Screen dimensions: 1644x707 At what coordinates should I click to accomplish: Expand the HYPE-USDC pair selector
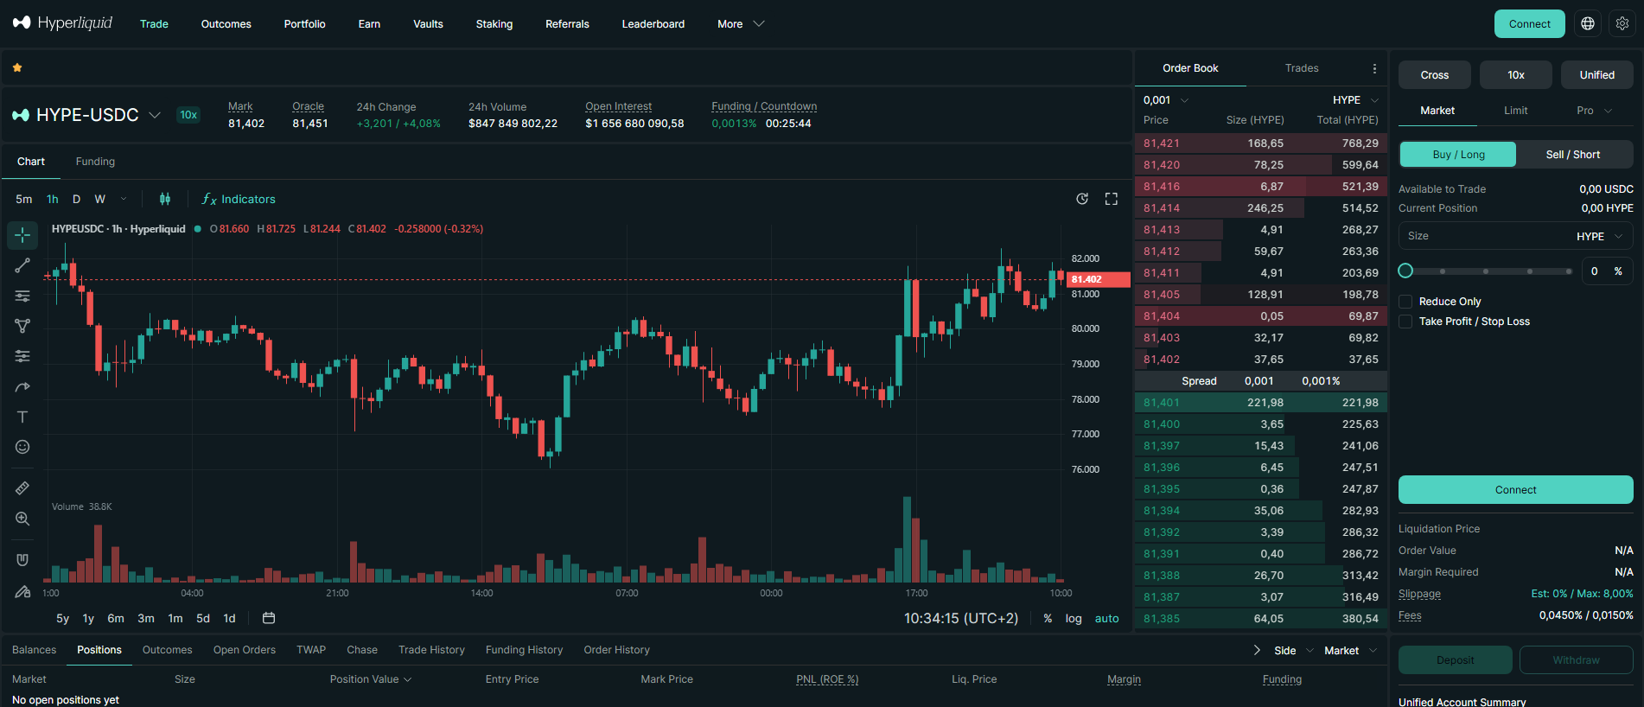tap(86, 115)
